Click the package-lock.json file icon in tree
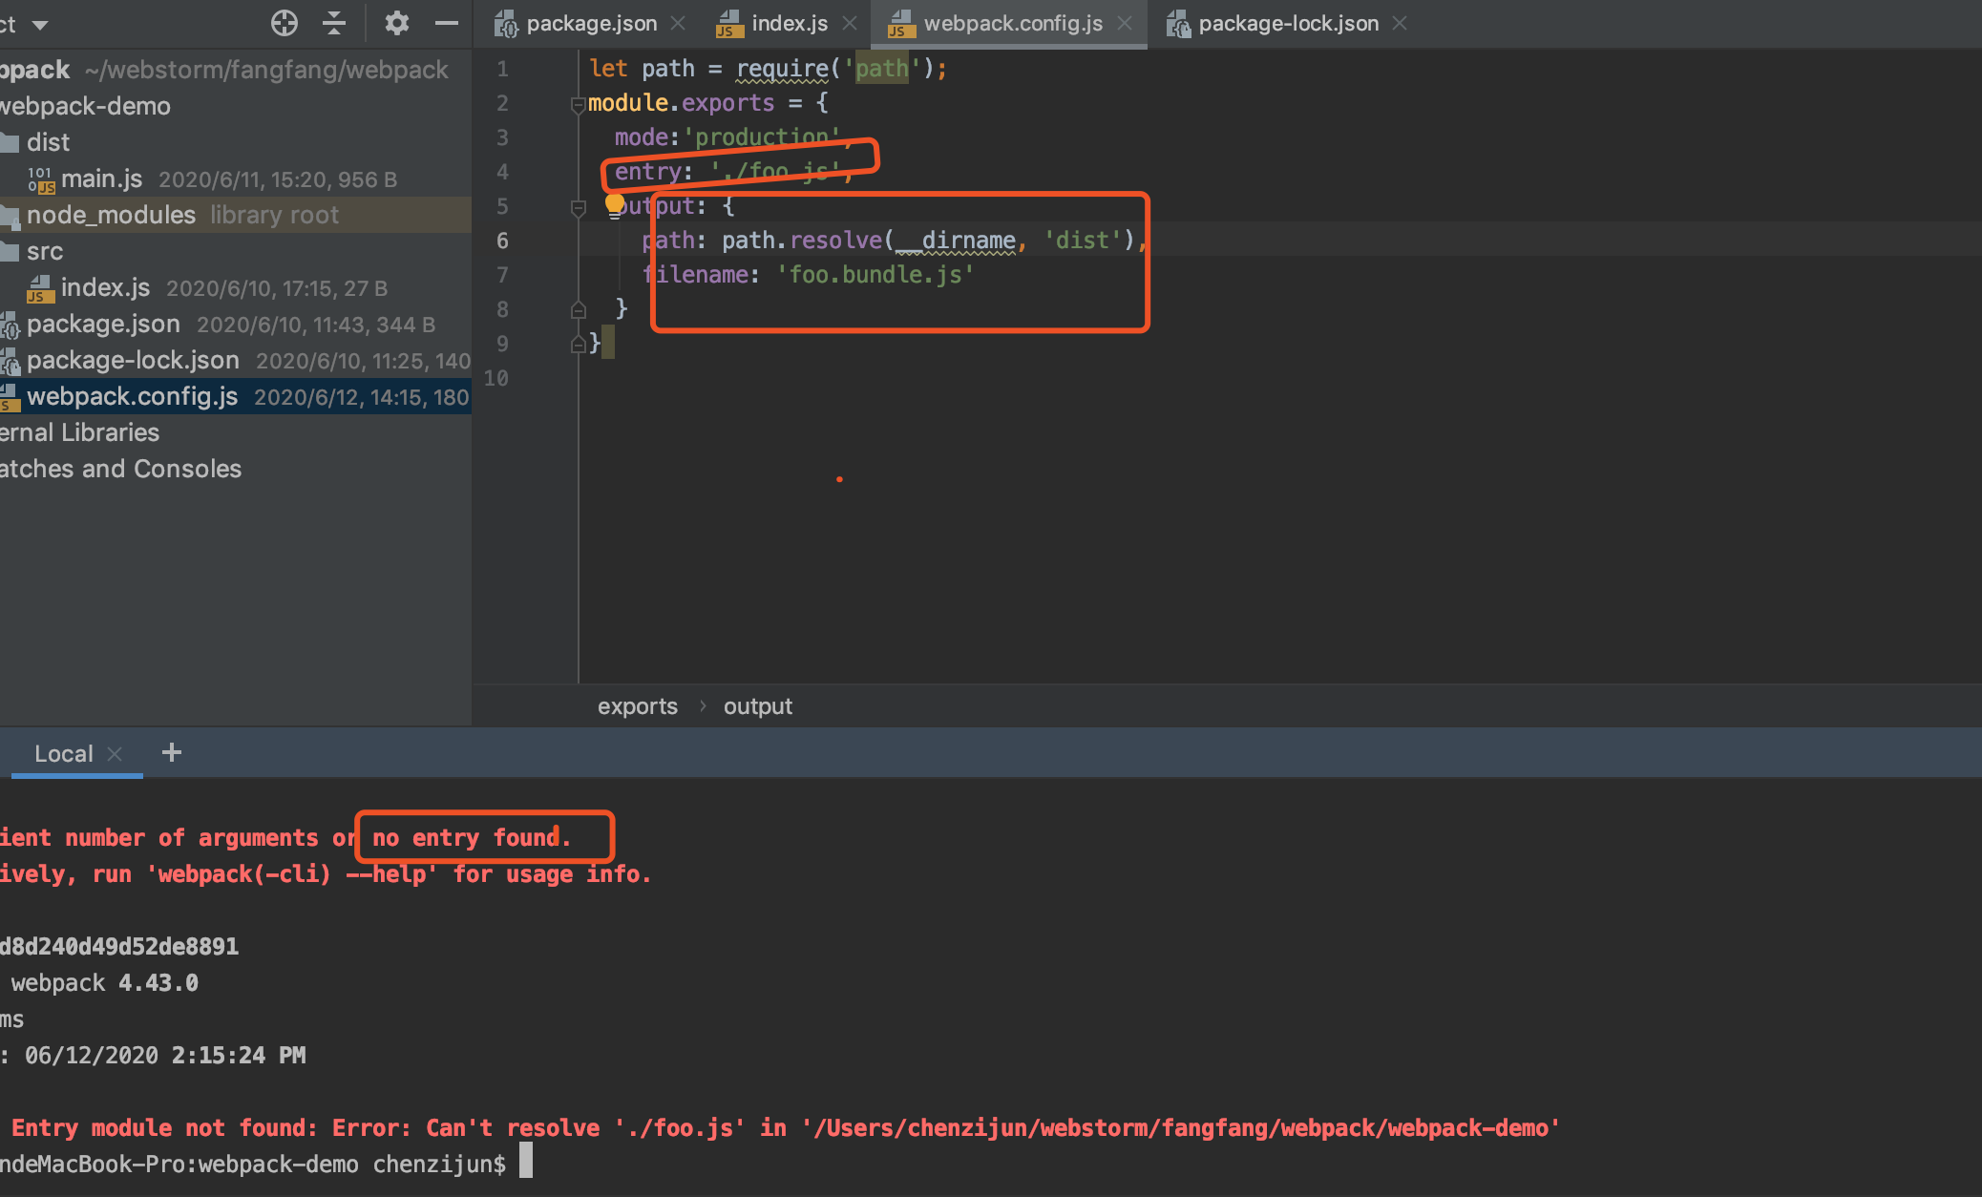The image size is (1982, 1197). [10, 361]
